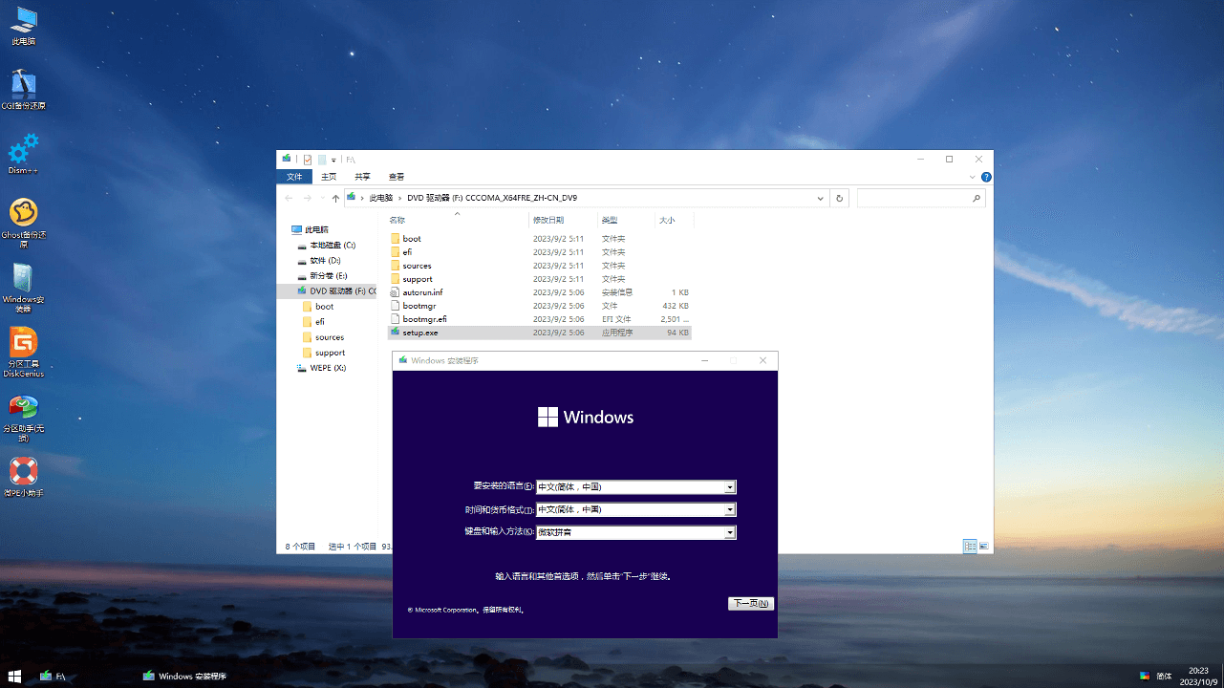Click the Explorer search box
Image resolution: width=1224 pixels, height=688 pixels.
tap(920, 198)
